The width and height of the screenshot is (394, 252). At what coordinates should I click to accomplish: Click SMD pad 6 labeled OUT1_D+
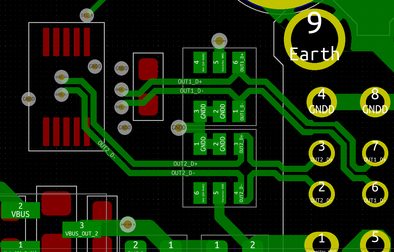pyautogui.click(x=239, y=62)
